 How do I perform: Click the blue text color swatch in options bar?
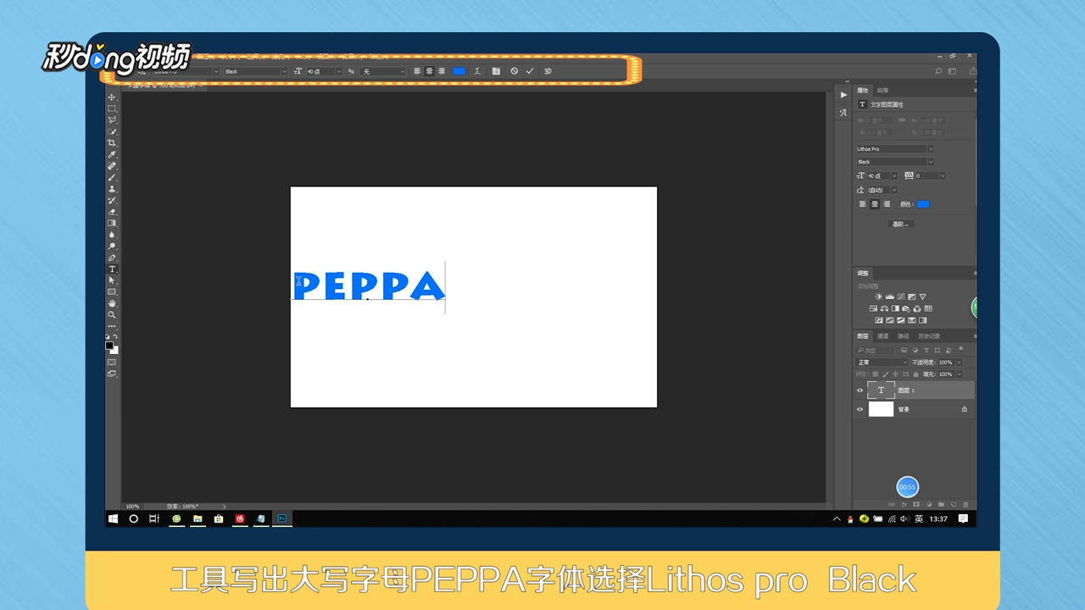tap(459, 71)
